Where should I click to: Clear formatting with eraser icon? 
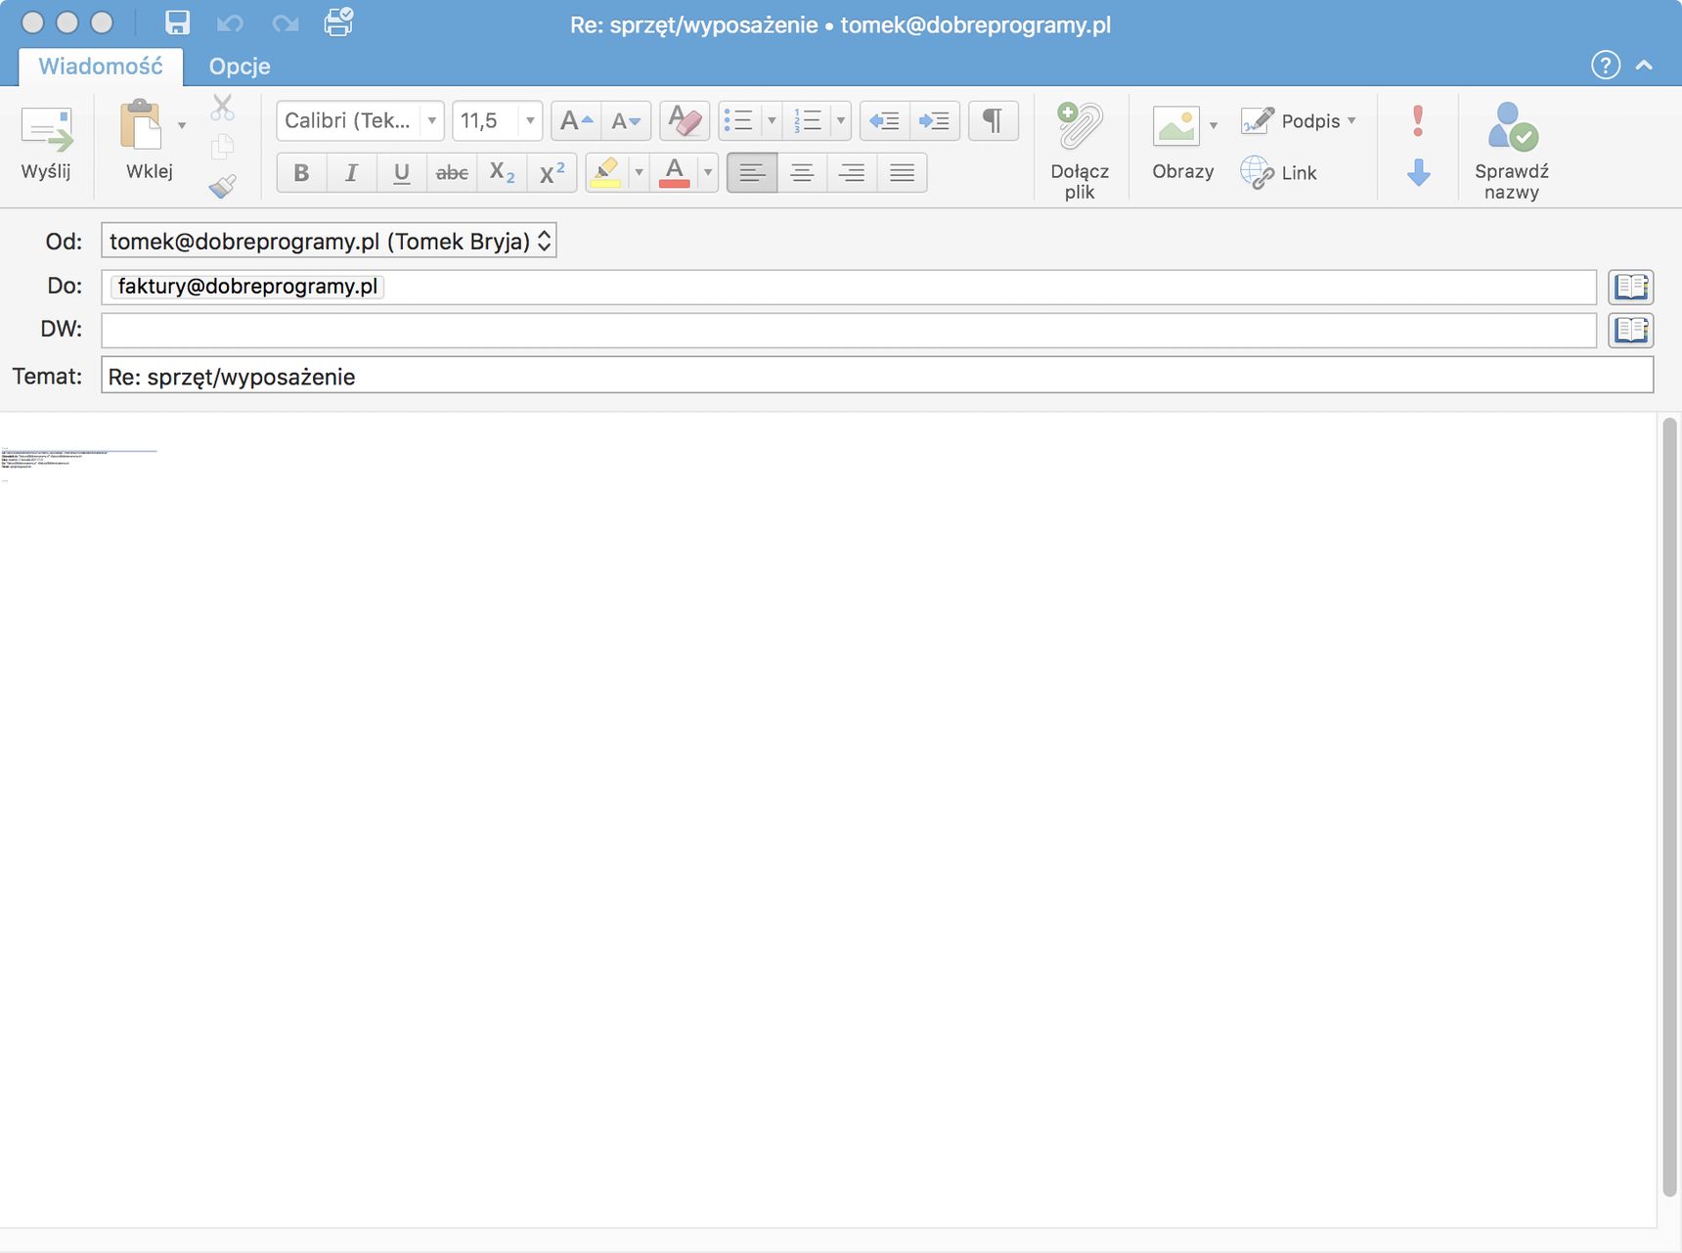685,121
